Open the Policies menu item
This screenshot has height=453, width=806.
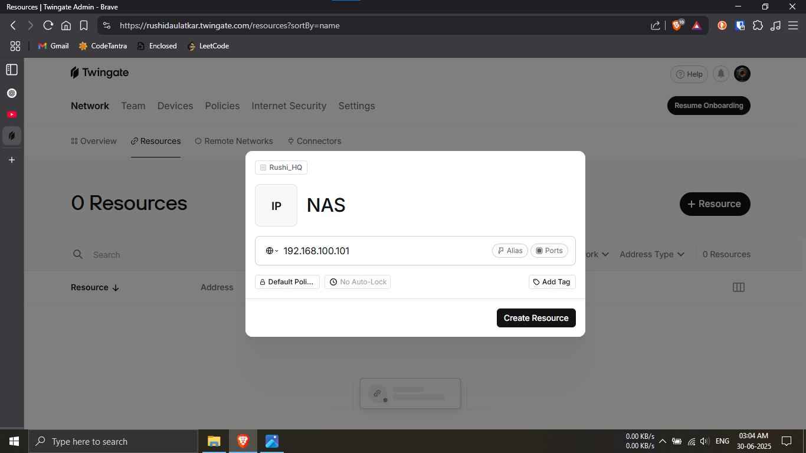click(x=222, y=106)
